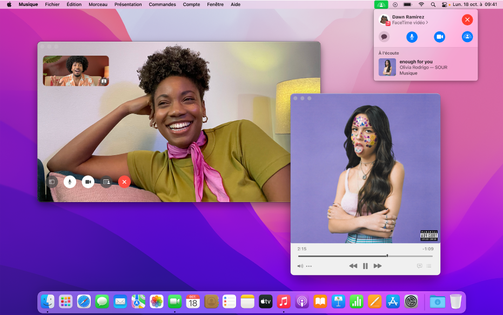Select the SharePlay icon in the status panel
The height and width of the screenshot is (315, 503).
467,37
